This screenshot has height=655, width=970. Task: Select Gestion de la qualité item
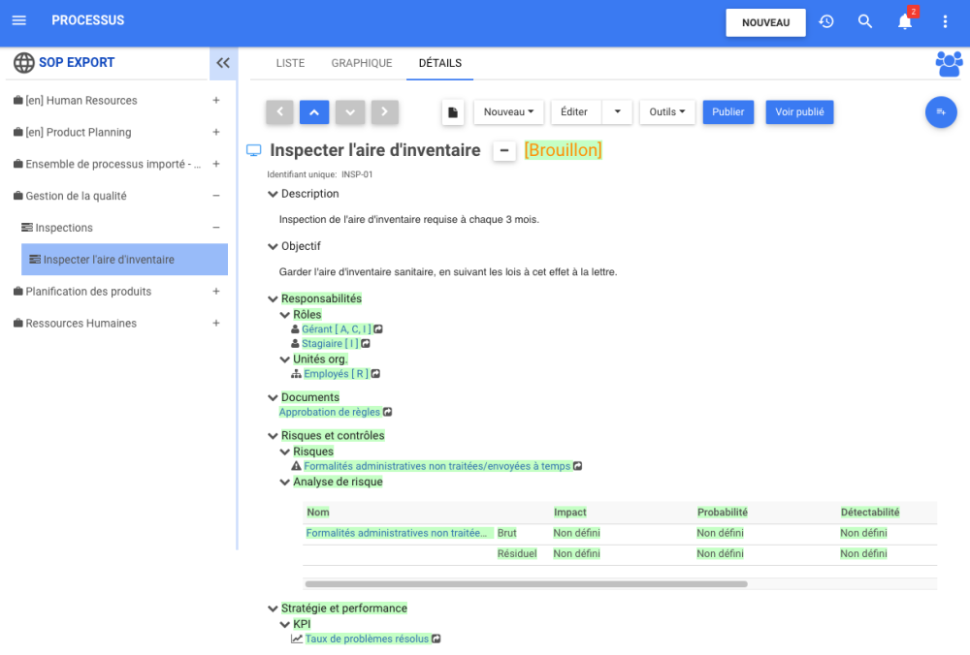76,196
